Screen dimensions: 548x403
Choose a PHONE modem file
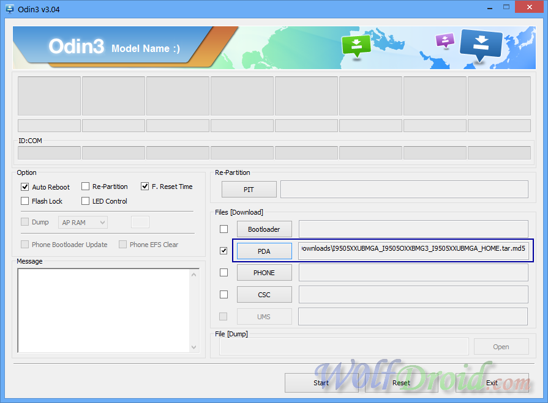tap(265, 273)
